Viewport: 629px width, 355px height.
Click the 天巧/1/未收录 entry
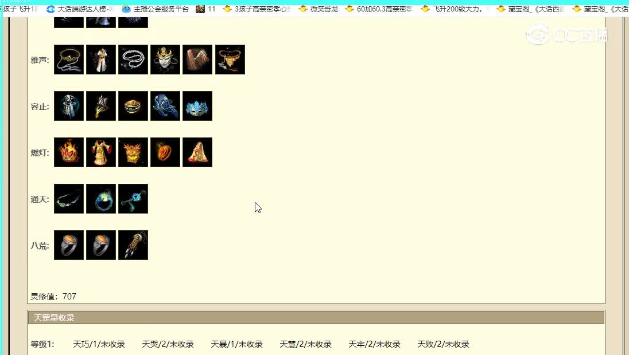(x=99, y=344)
